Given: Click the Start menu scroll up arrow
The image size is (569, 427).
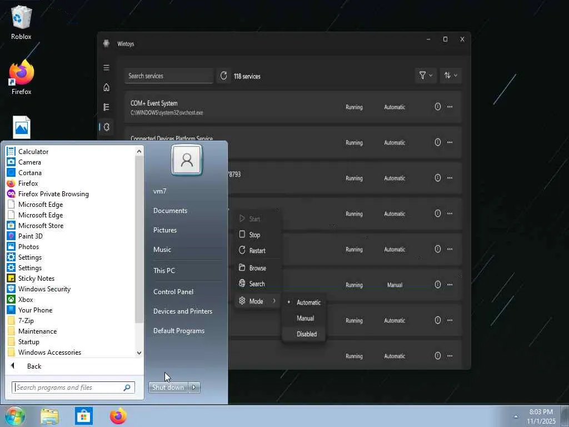Looking at the screenshot, I should (139, 151).
